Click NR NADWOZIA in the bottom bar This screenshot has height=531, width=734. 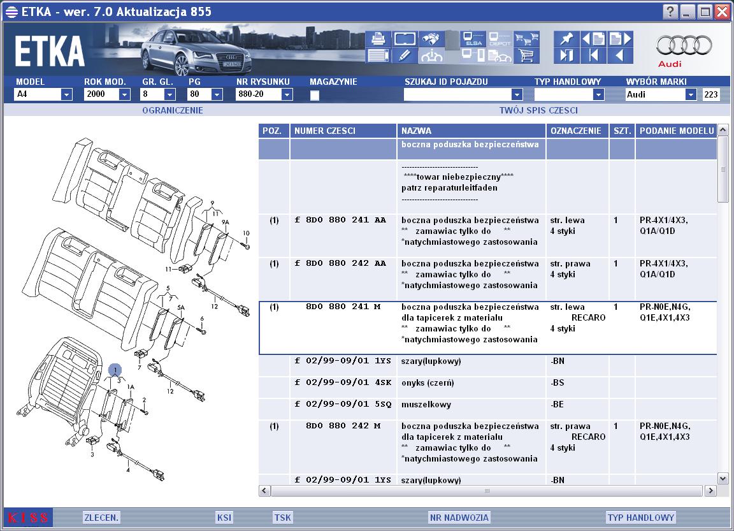459,518
